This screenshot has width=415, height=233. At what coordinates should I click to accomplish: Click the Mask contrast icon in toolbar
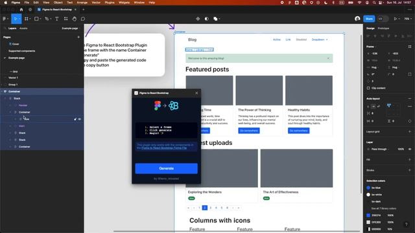tap(206, 19)
